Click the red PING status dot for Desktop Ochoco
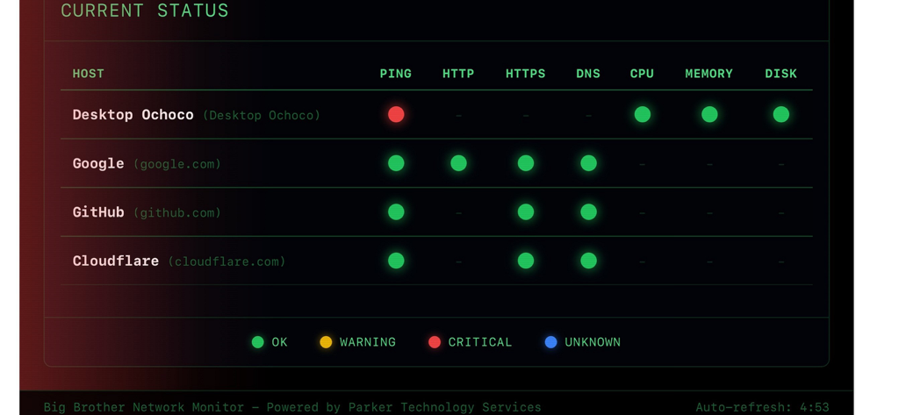 click(x=396, y=115)
